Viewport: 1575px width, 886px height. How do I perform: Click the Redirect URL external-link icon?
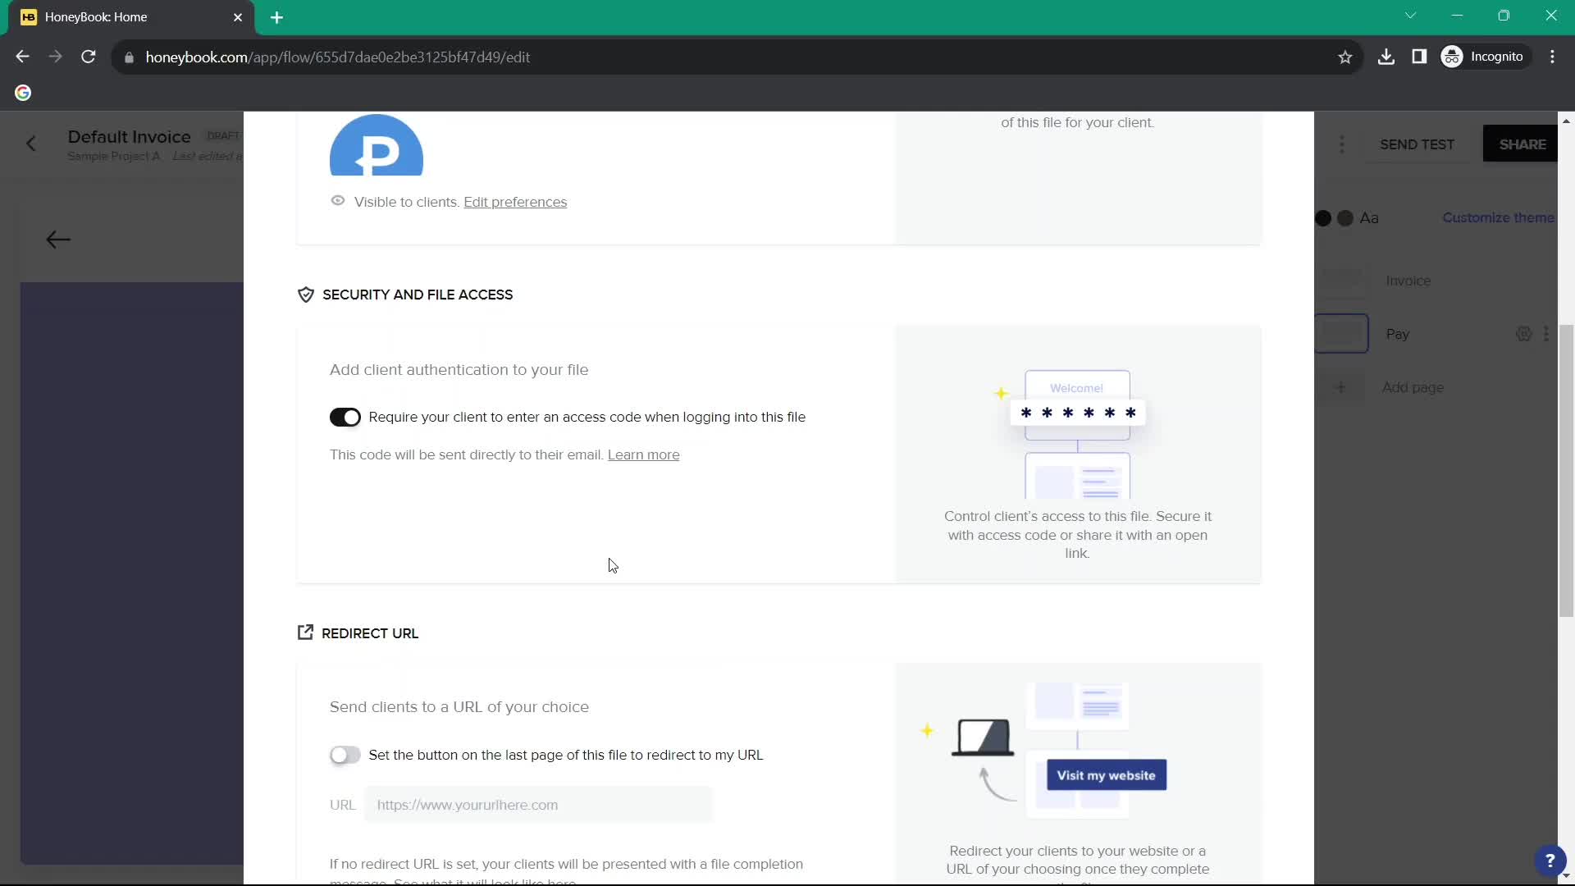(x=305, y=633)
